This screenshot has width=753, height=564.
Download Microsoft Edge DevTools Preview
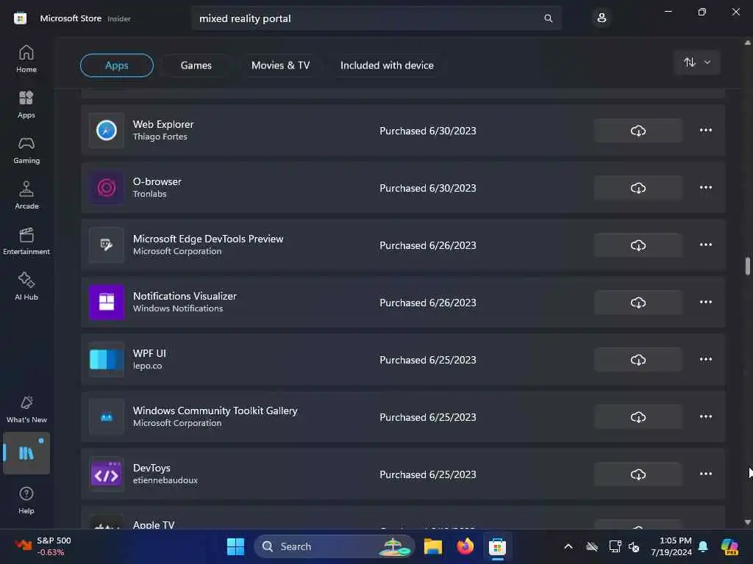pos(638,245)
